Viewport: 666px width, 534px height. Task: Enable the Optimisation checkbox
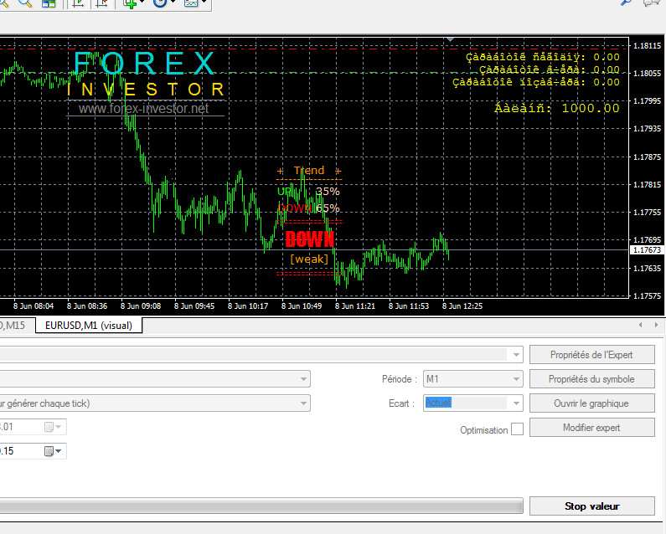click(x=517, y=429)
